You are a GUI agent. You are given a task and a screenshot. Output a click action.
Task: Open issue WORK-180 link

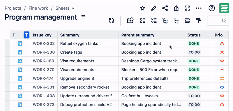pyautogui.click(x=43, y=61)
